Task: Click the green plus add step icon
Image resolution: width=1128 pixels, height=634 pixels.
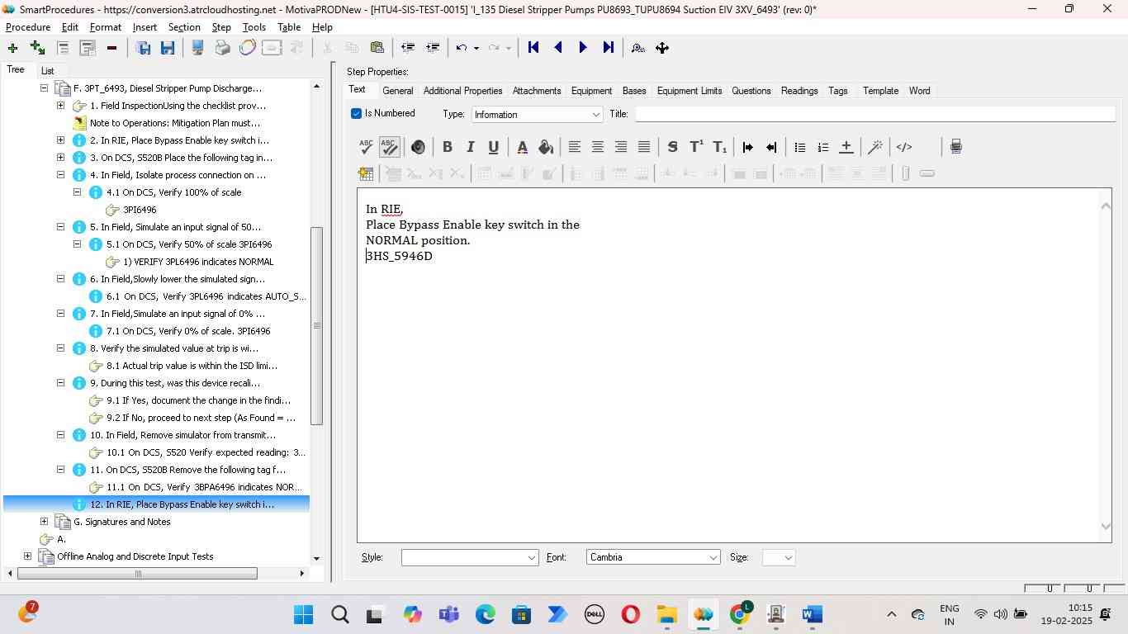Action: pos(12,48)
